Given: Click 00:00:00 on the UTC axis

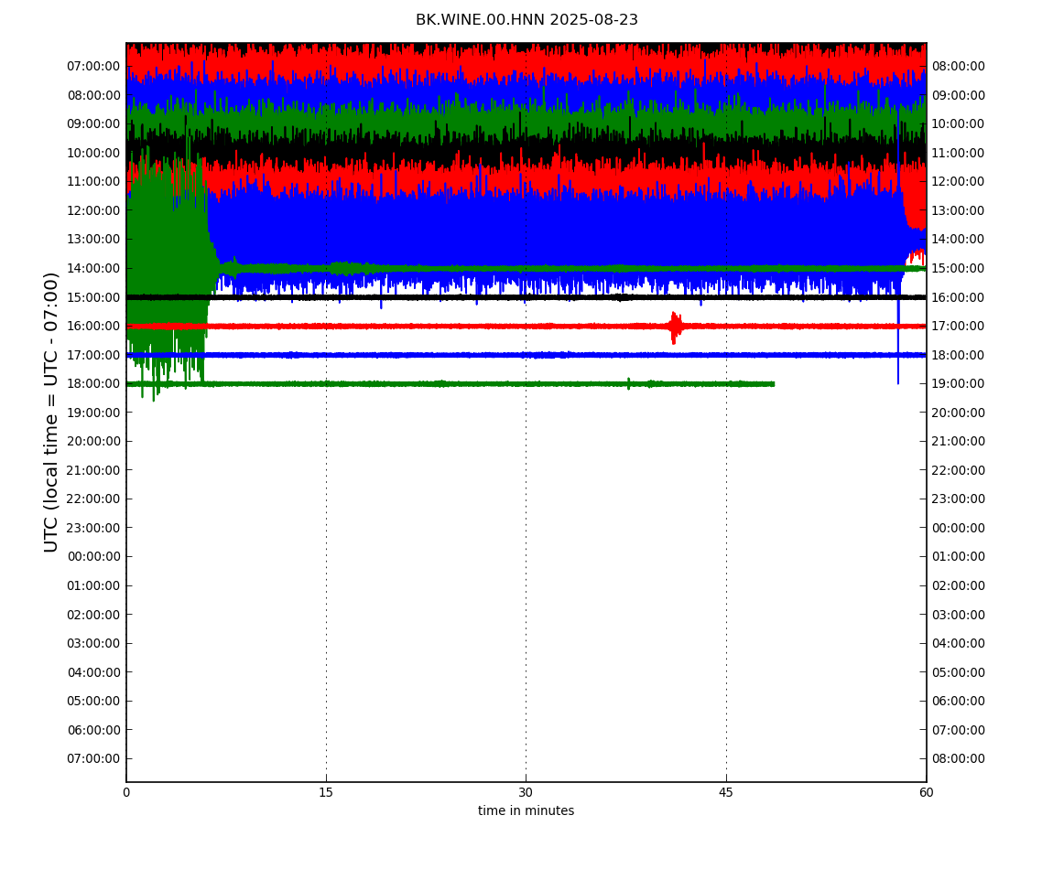Looking at the screenshot, I should (93, 557).
